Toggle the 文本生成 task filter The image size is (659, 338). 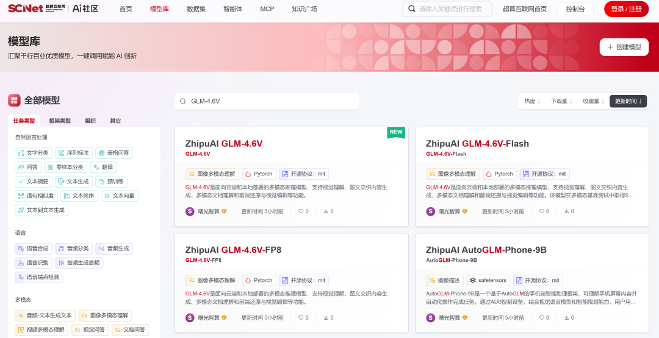[x=74, y=181]
